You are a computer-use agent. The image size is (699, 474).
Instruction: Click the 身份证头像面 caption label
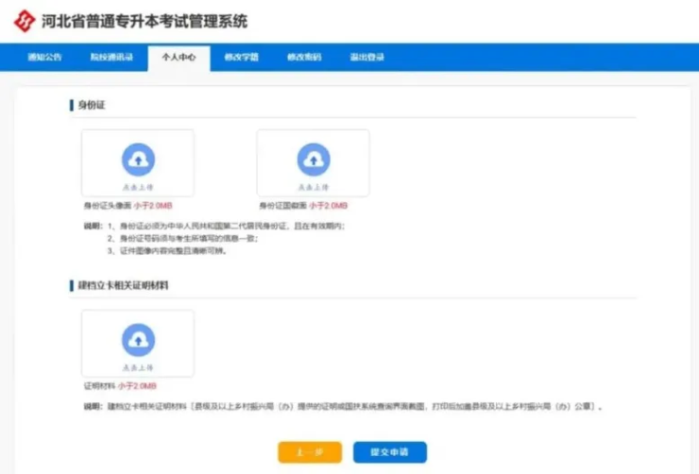tap(106, 206)
